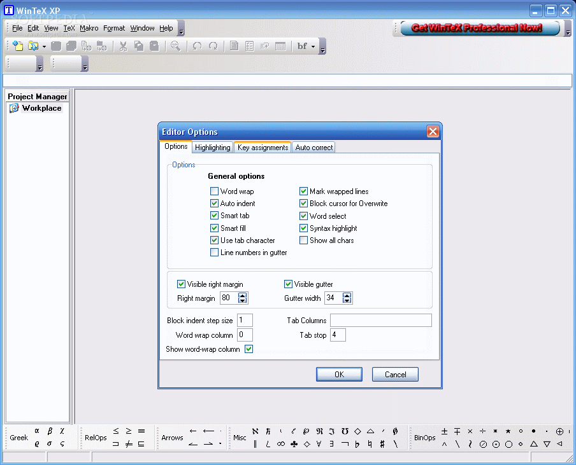Viewport: 576px width, 465px height.
Task: Increase the Gutter width value
Action: point(347,295)
